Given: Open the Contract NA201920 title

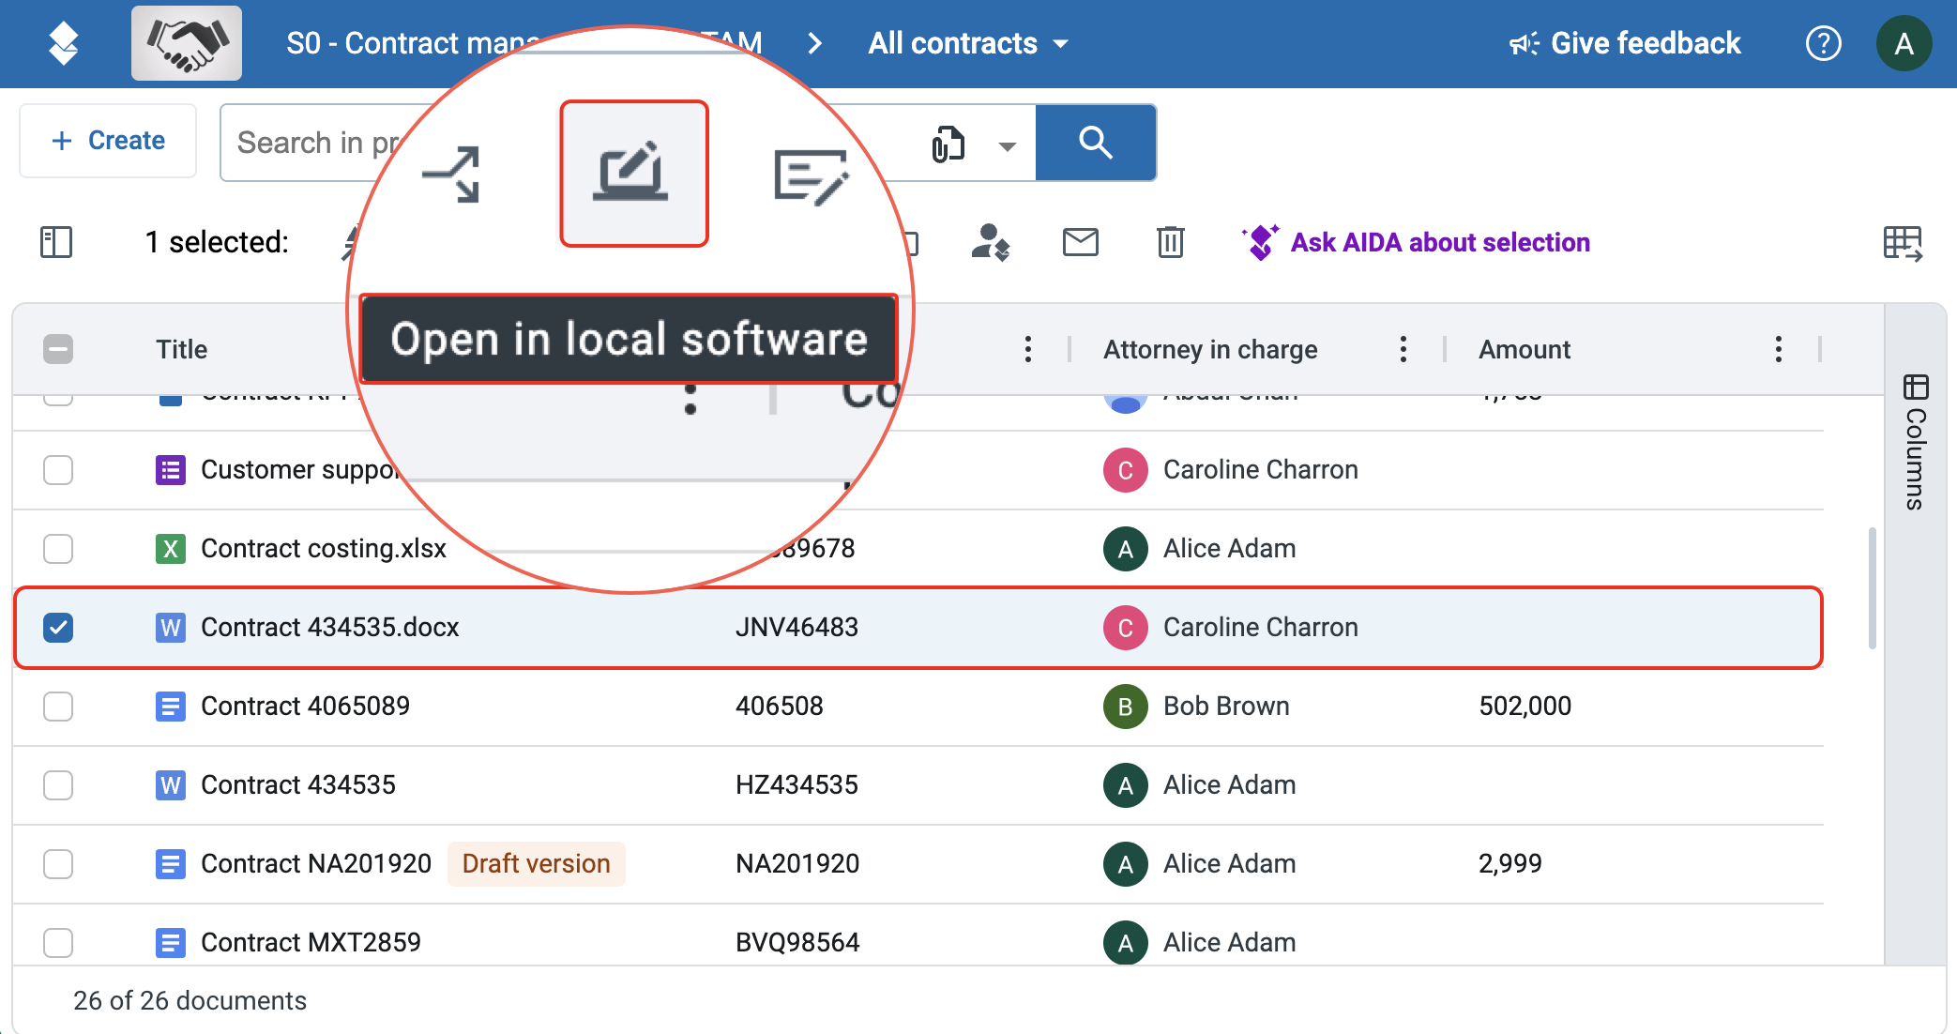Looking at the screenshot, I should point(316,863).
